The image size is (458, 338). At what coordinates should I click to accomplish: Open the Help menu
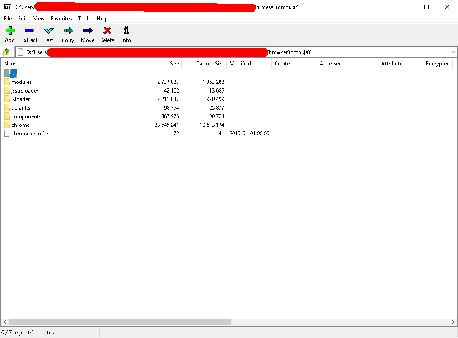click(102, 19)
